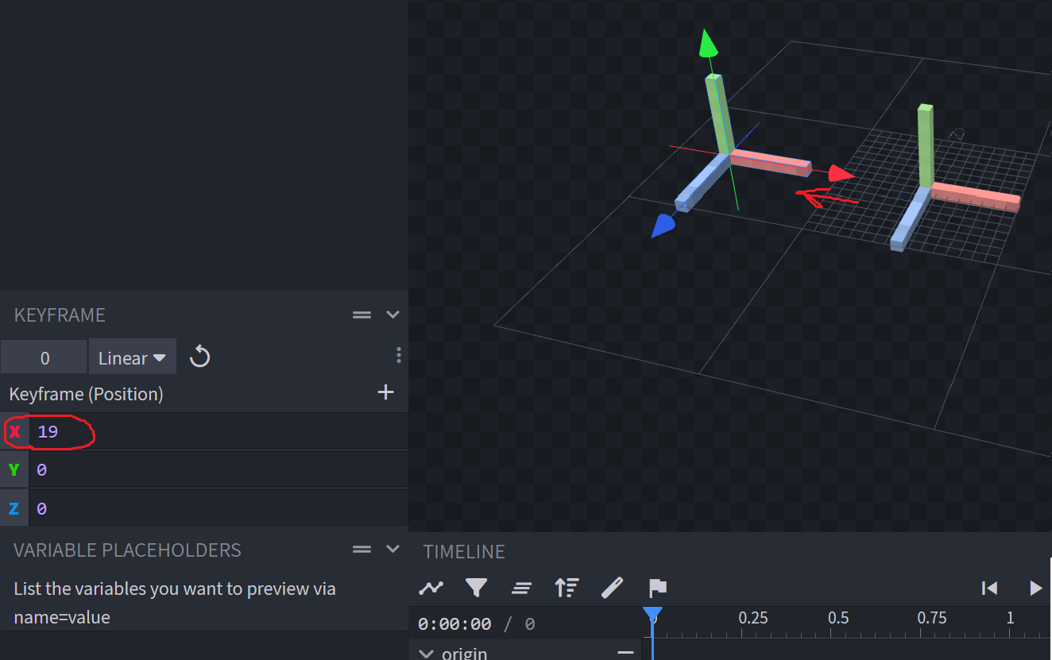Toggle the timeline graph editor icon
Viewport: 1052px width, 660px height.
point(431,588)
